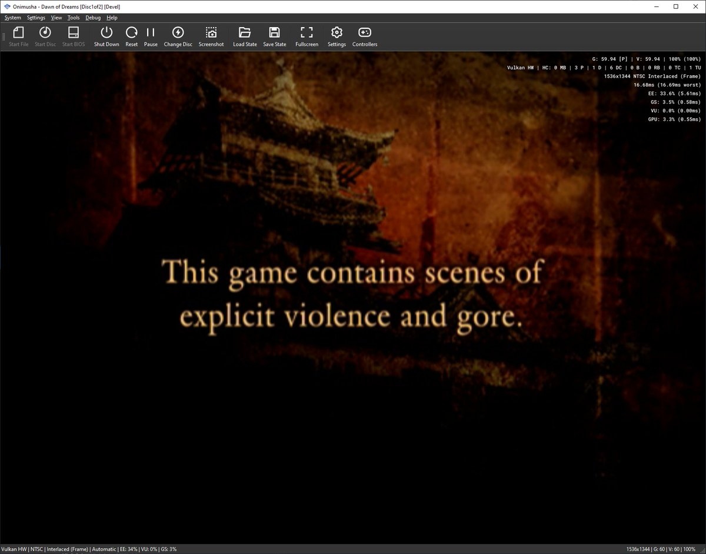The width and height of the screenshot is (706, 554).
Task: Click the Start BIOS toolbar icon
Action: click(74, 37)
